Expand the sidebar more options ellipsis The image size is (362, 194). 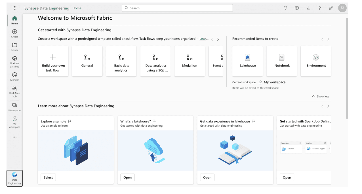(x=14, y=137)
